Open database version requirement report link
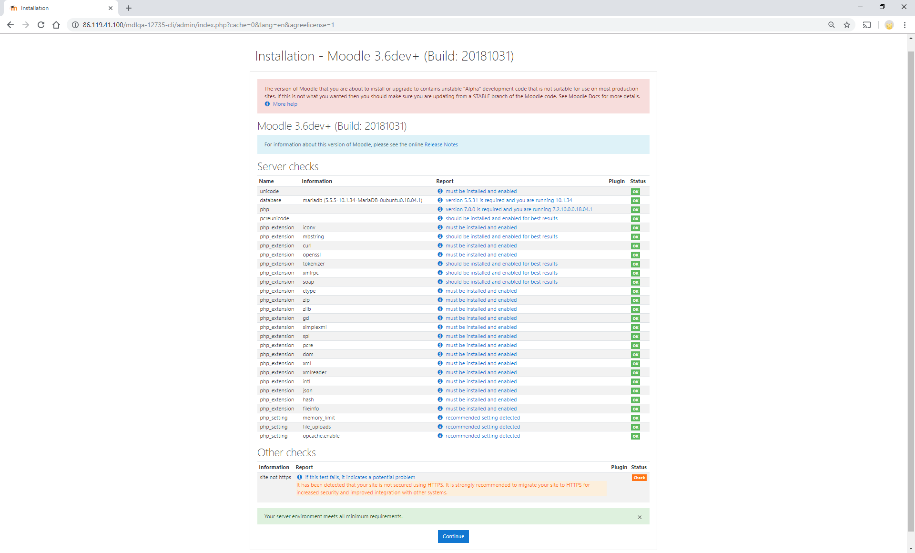 point(508,200)
